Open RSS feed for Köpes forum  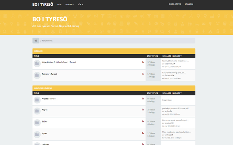pos(143,110)
